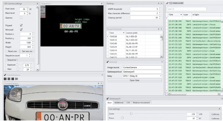Select the four-column grid layout icon
Image resolution: width=223 pixels, height=121 pixels.
[12, 79]
